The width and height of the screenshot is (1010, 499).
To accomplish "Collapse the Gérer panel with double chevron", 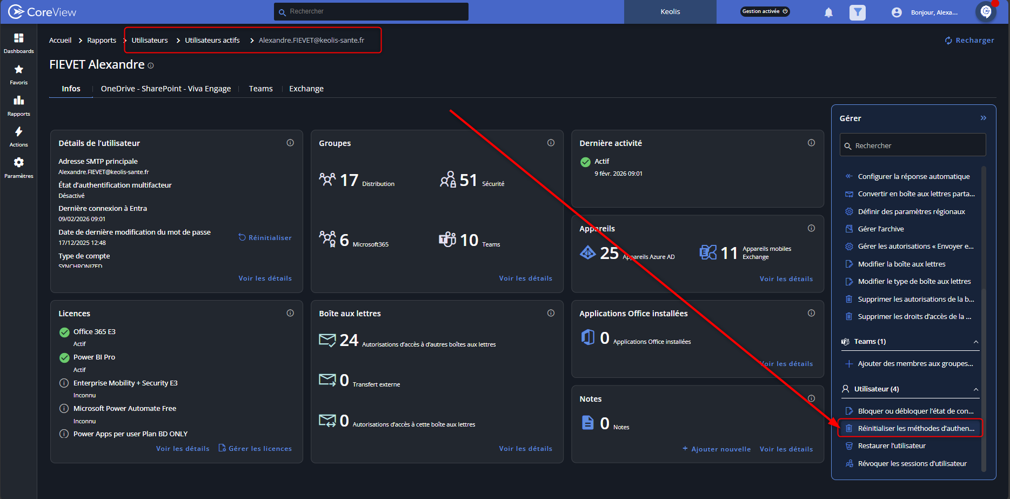I will [x=984, y=118].
